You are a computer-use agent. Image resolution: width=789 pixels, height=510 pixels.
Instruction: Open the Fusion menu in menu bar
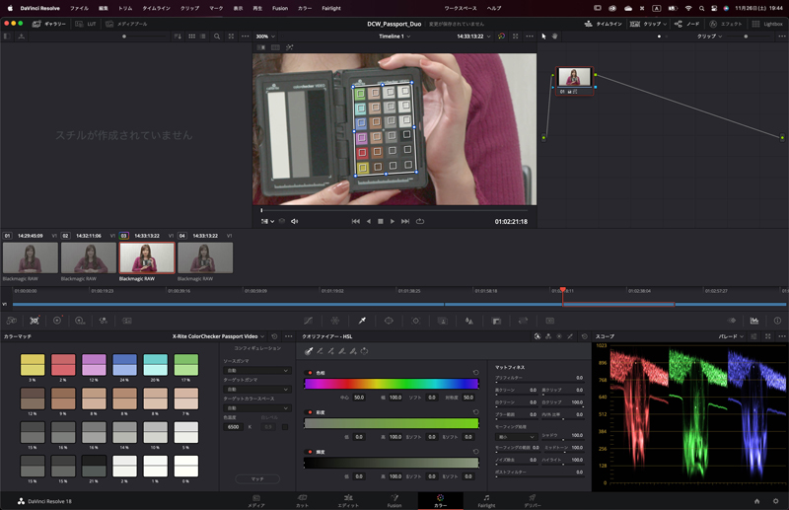pos(278,8)
